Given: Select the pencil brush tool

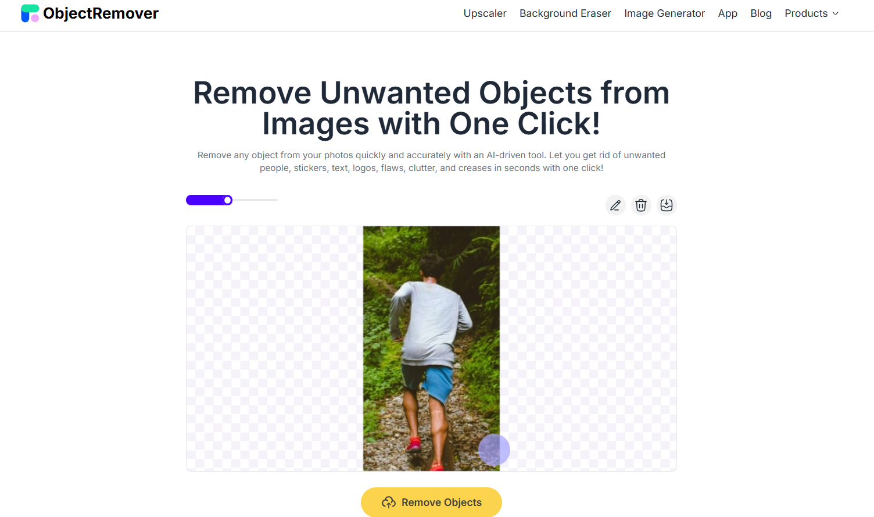Looking at the screenshot, I should tap(615, 205).
